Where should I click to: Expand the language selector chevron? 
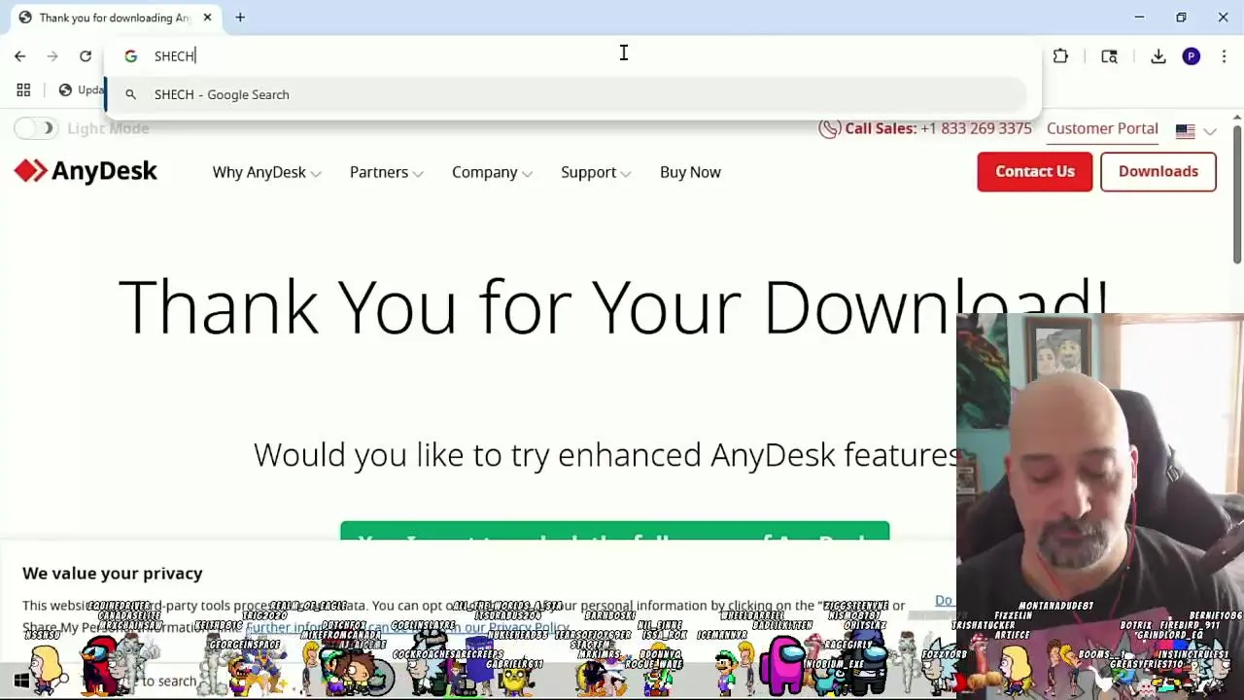tap(1210, 130)
